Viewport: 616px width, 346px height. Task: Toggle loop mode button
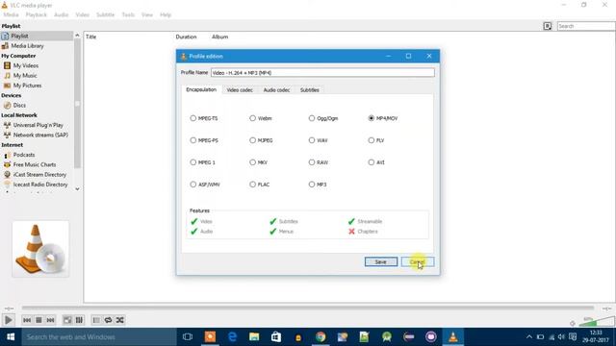pos(108,320)
